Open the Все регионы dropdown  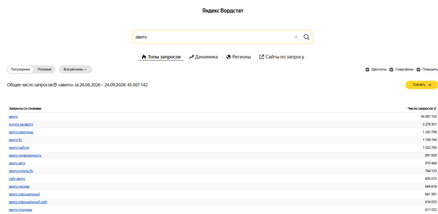(x=75, y=70)
